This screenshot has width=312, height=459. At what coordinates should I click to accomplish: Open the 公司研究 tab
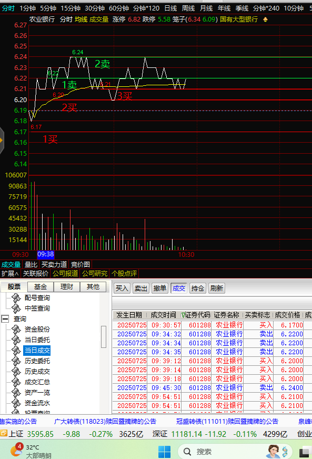click(95, 273)
